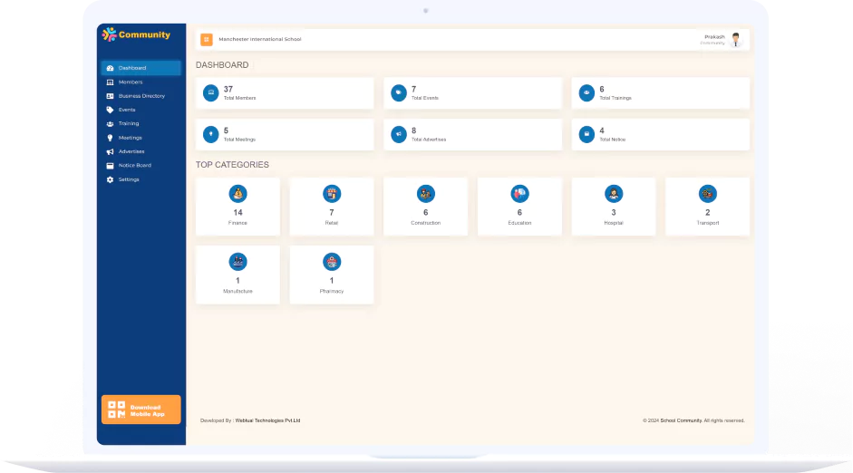Click the Prakash username text
Viewport: 853px width, 473px height.
coord(714,37)
